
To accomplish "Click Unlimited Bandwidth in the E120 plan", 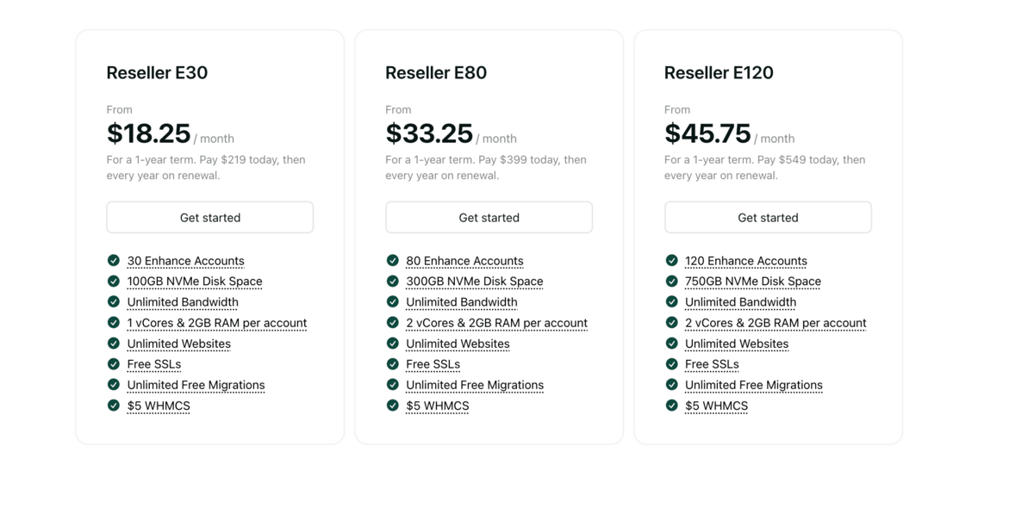I will click(x=741, y=302).
